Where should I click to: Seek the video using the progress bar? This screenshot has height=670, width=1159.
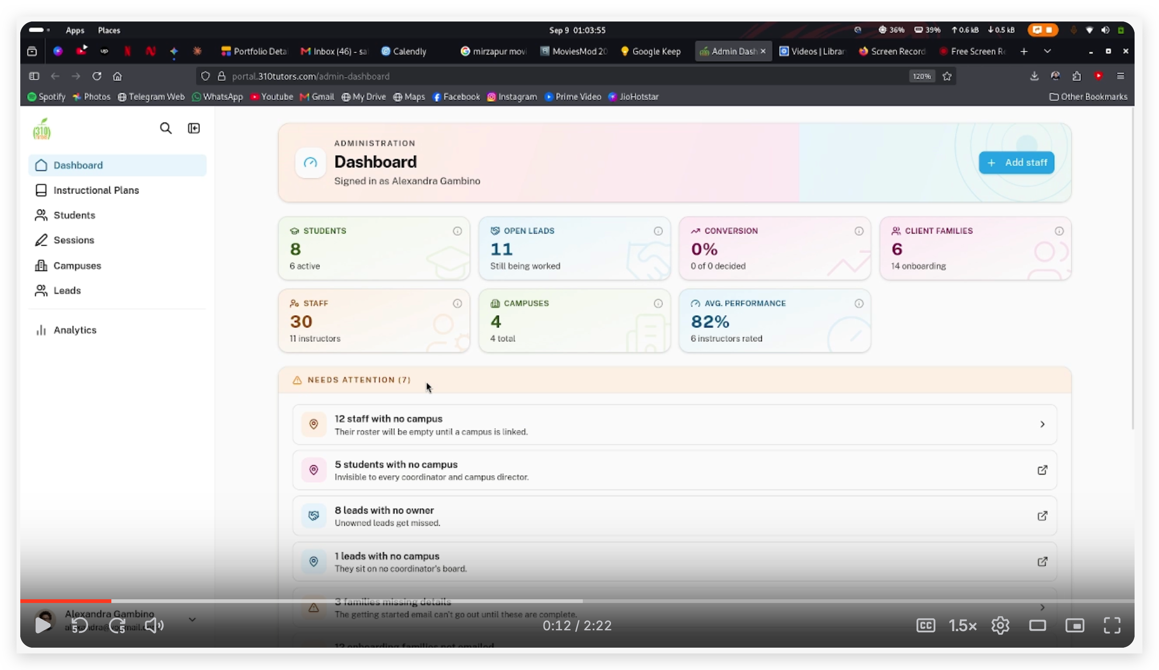(x=577, y=601)
